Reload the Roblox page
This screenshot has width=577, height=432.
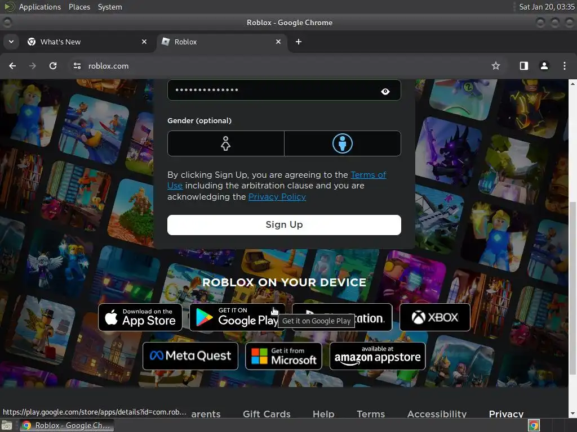(x=53, y=66)
